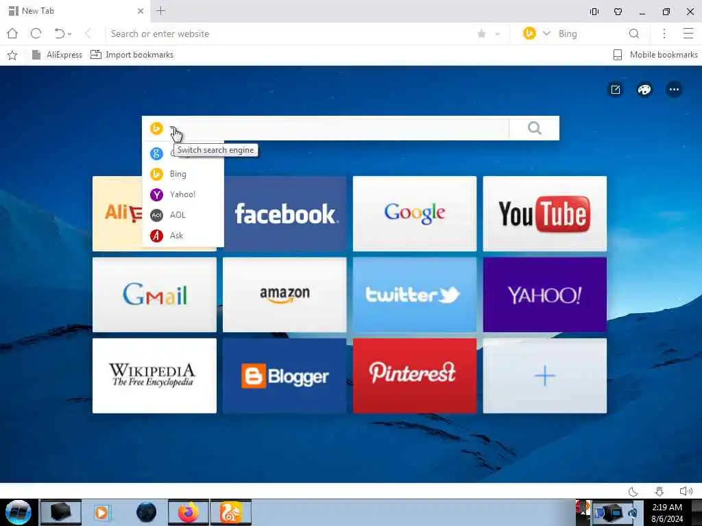Open the facebook speed dial tile
Screen dimensions: 702x526
pyautogui.click(x=285, y=214)
